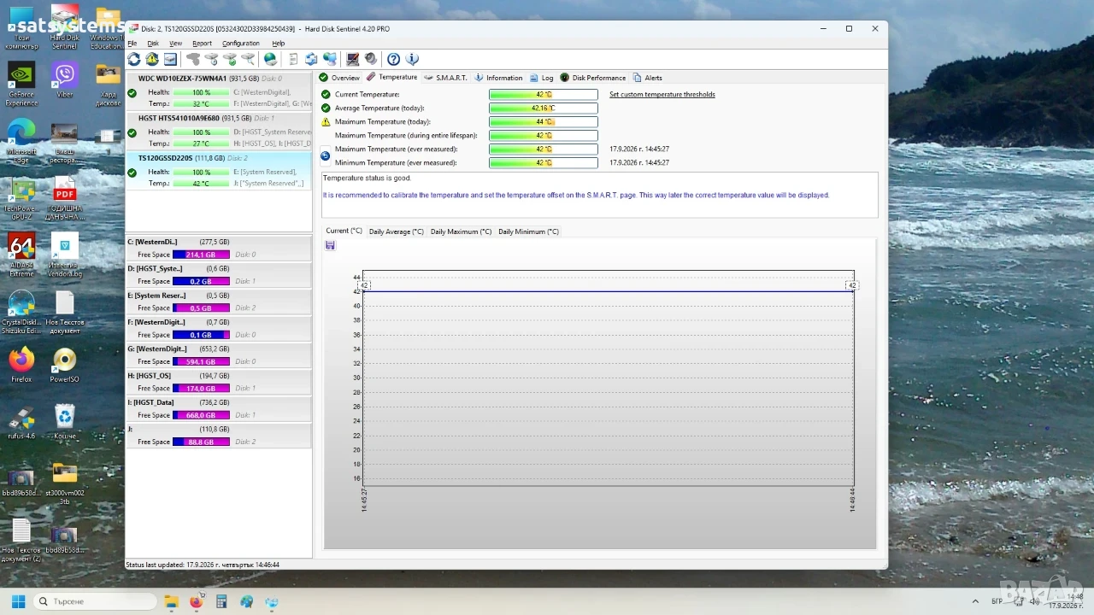The height and width of the screenshot is (615, 1094).
Task: Click blue reset icon beside Maximum Temperature ever measured
Action: tap(326, 155)
